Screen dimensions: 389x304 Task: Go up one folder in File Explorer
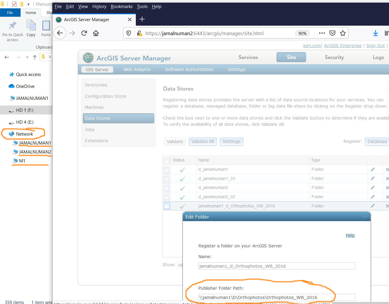[x=35, y=57]
